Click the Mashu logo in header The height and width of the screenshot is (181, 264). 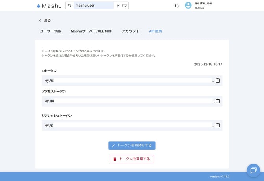49,6
